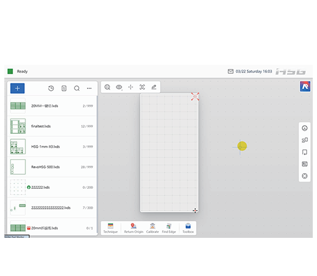Image resolution: width=317 pixels, height=276 pixels.
Task: Select the pan move crosshair tool
Action: 131,87
